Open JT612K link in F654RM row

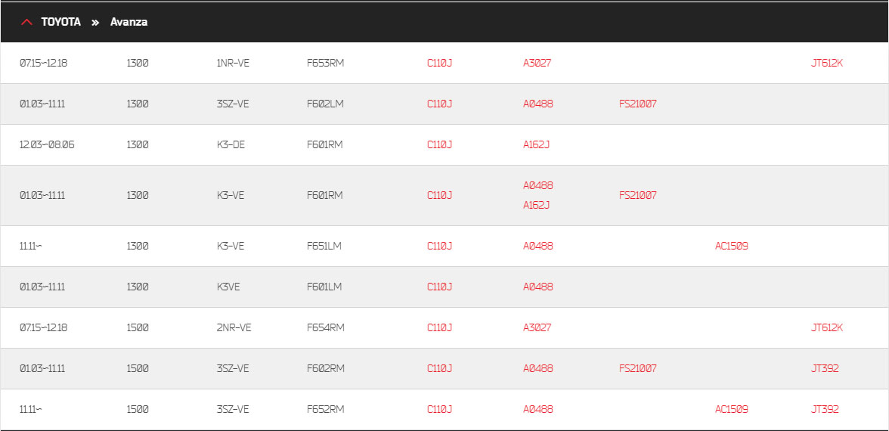(827, 328)
